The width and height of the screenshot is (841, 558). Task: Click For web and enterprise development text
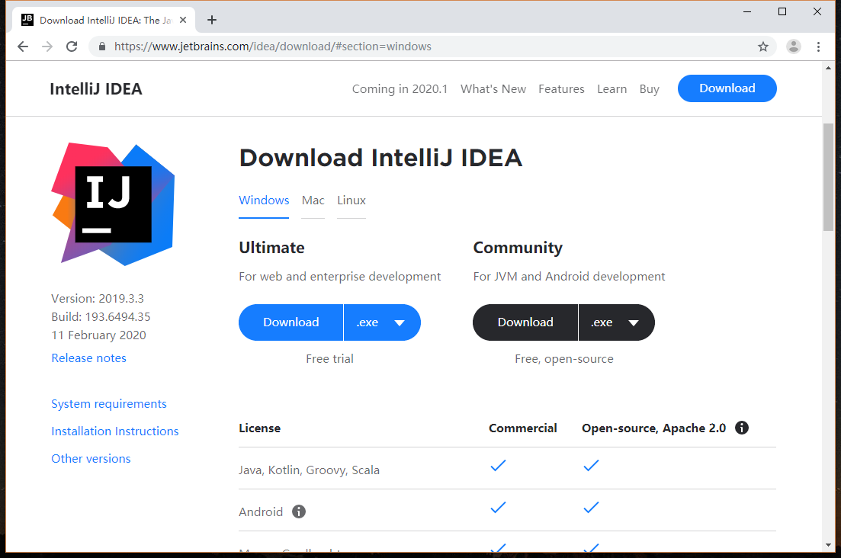tap(340, 277)
